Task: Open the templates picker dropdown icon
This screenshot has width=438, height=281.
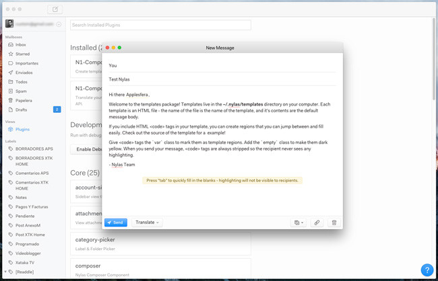Action: tap(299, 223)
